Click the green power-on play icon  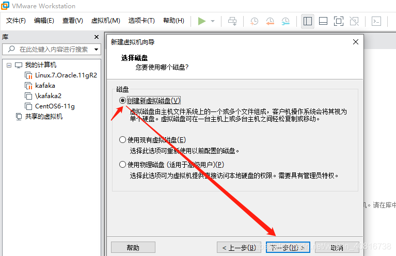point(201,21)
